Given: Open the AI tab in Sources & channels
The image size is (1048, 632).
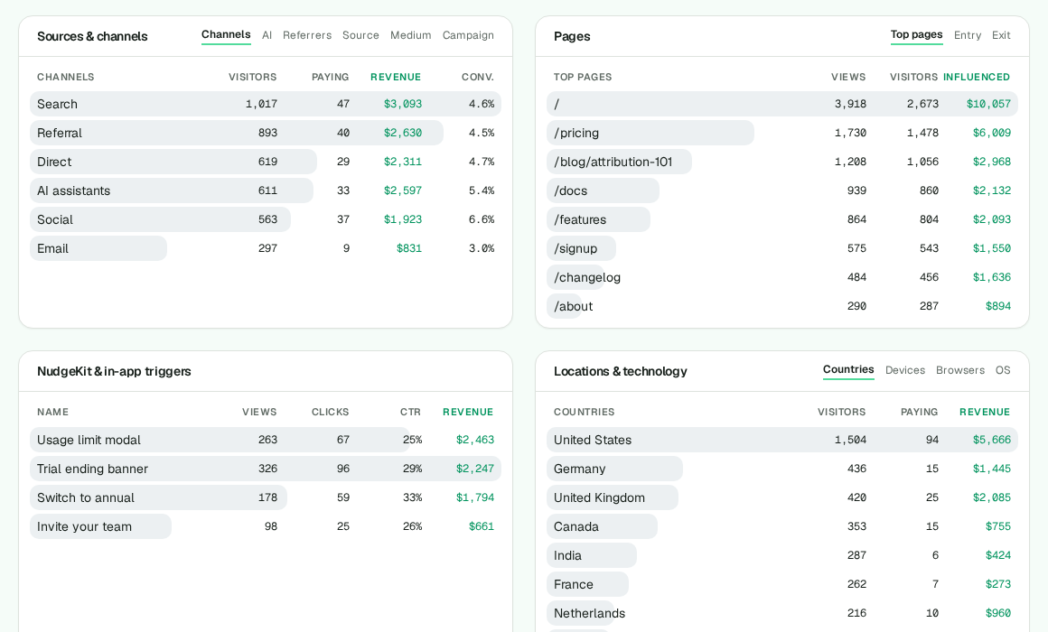Looking at the screenshot, I should click(267, 35).
